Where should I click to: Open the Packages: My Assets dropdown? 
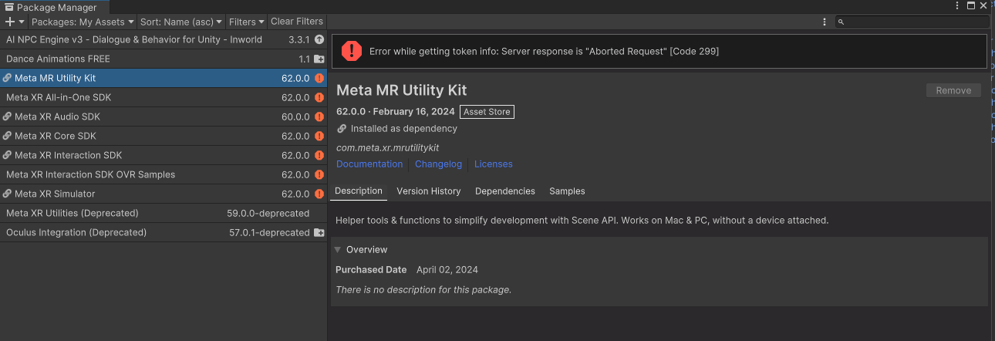coord(83,22)
